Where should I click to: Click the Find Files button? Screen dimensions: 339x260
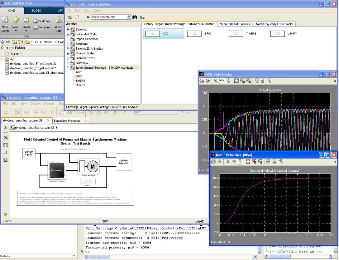41,21
